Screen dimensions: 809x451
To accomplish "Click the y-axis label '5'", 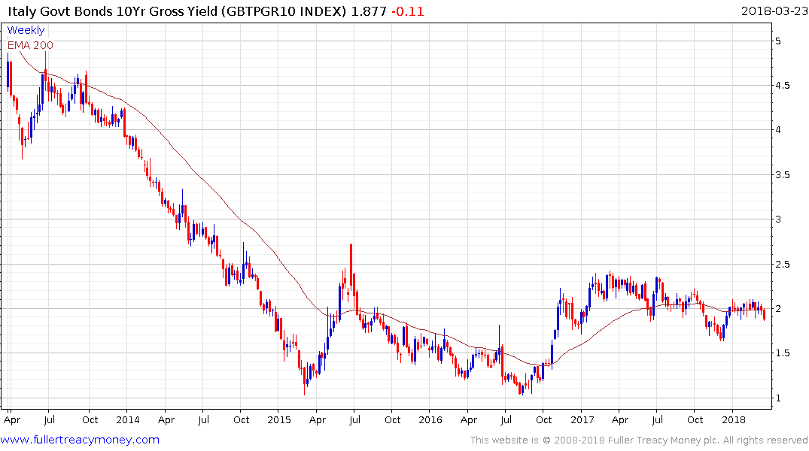I will click(778, 41).
